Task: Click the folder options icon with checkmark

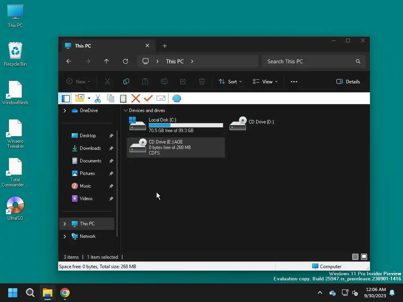Action: click(79, 98)
